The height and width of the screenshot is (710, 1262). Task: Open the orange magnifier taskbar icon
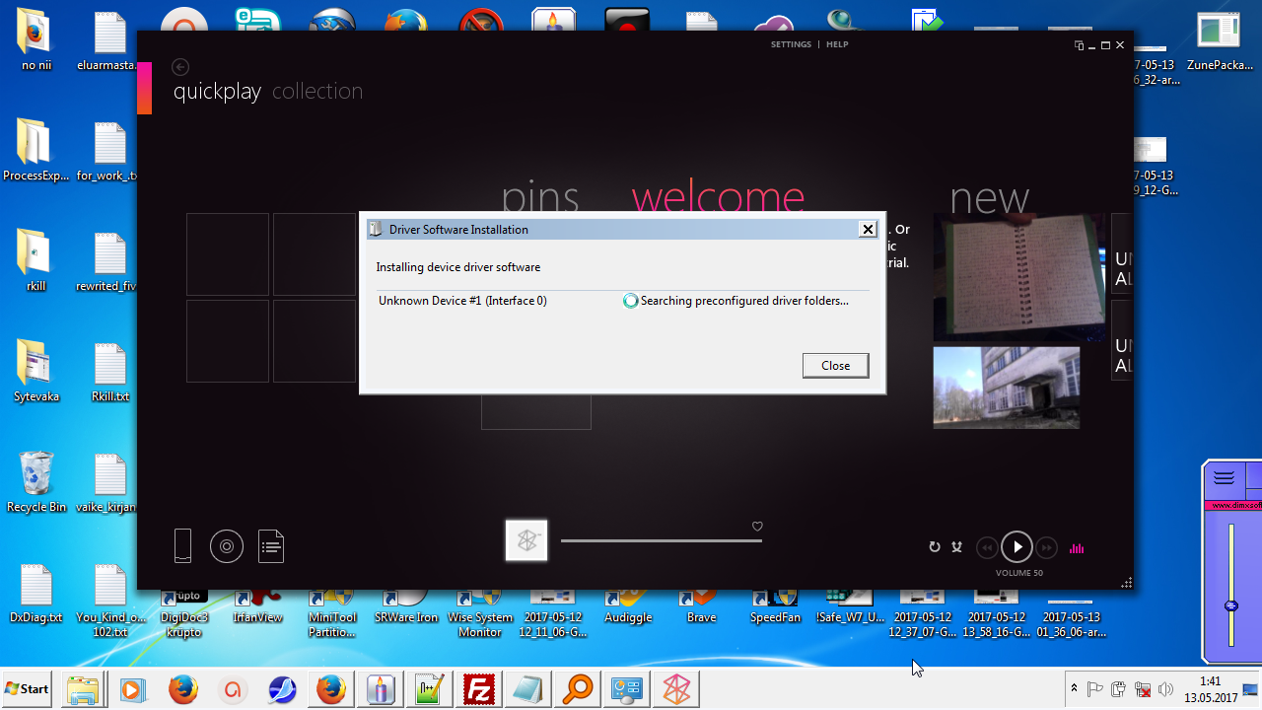578,689
